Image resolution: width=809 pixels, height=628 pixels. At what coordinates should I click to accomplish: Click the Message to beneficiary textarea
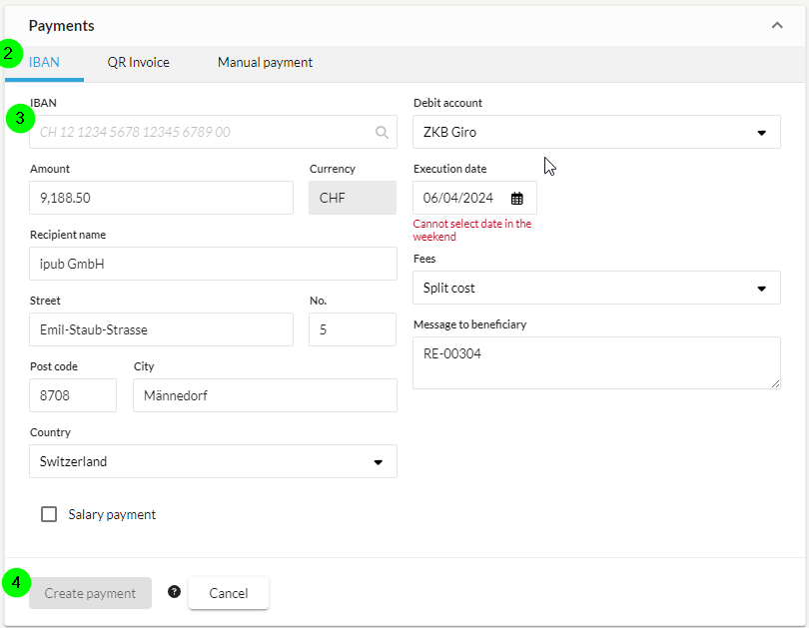[596, 363]
